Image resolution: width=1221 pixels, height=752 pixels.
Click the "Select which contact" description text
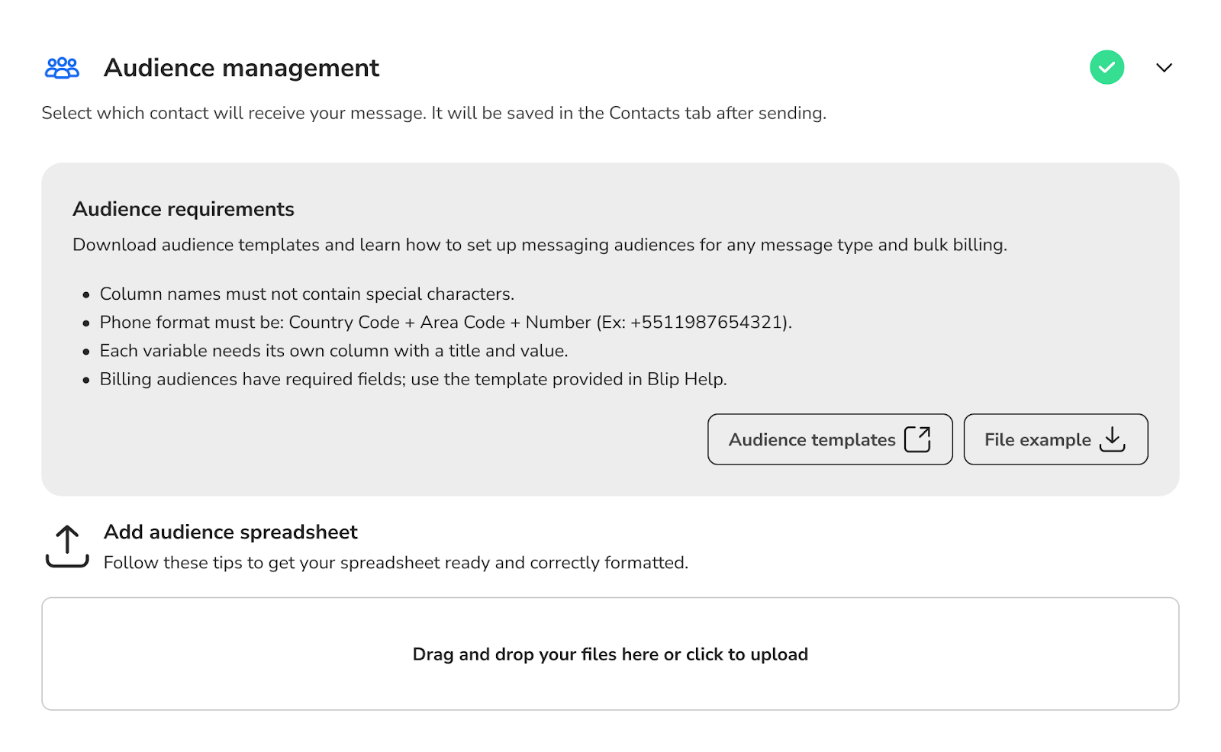(433, 113)
